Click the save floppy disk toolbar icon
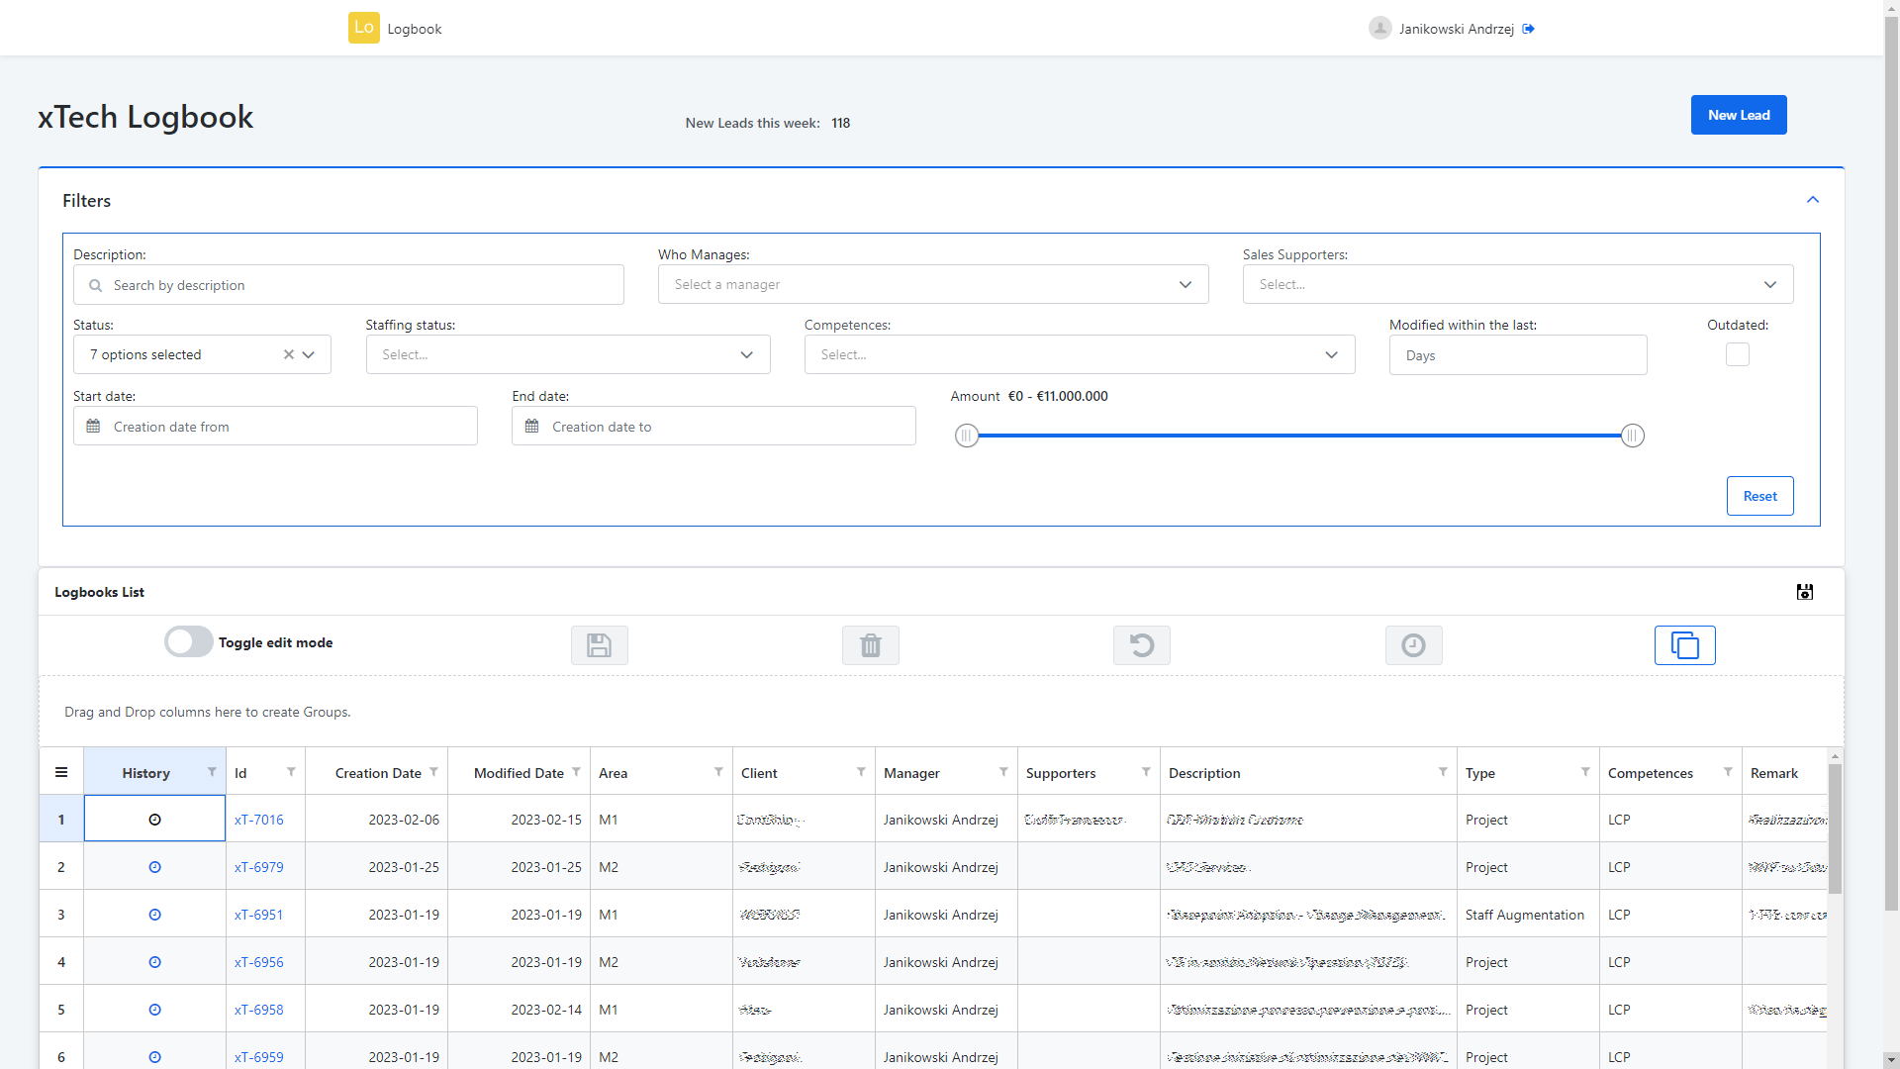 coord(599,645)
